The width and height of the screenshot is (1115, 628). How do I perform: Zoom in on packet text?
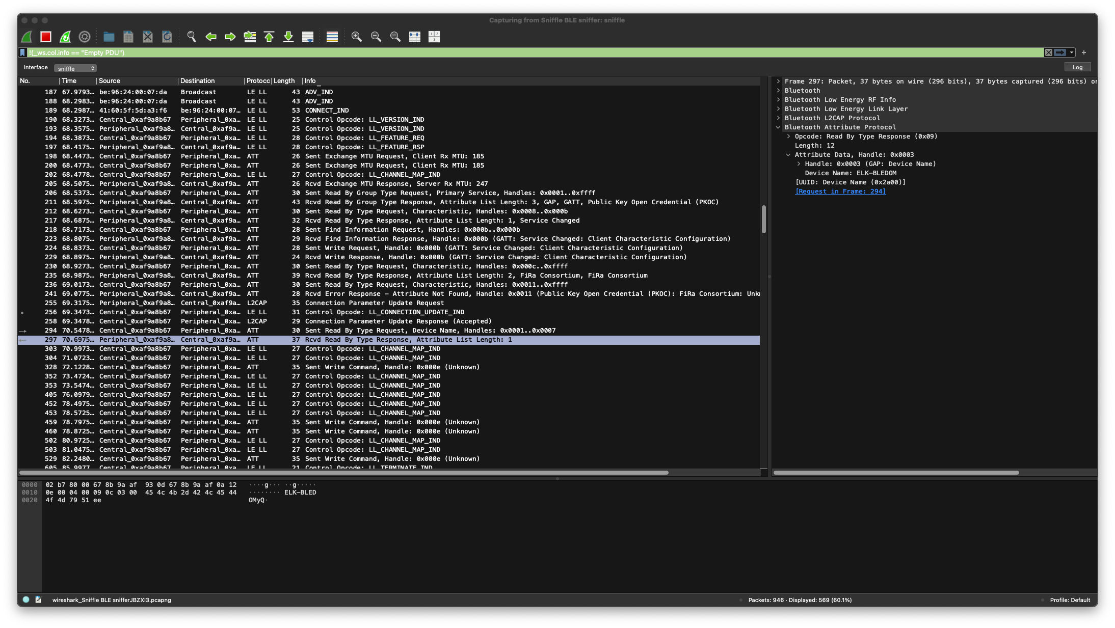pos(357,37)
